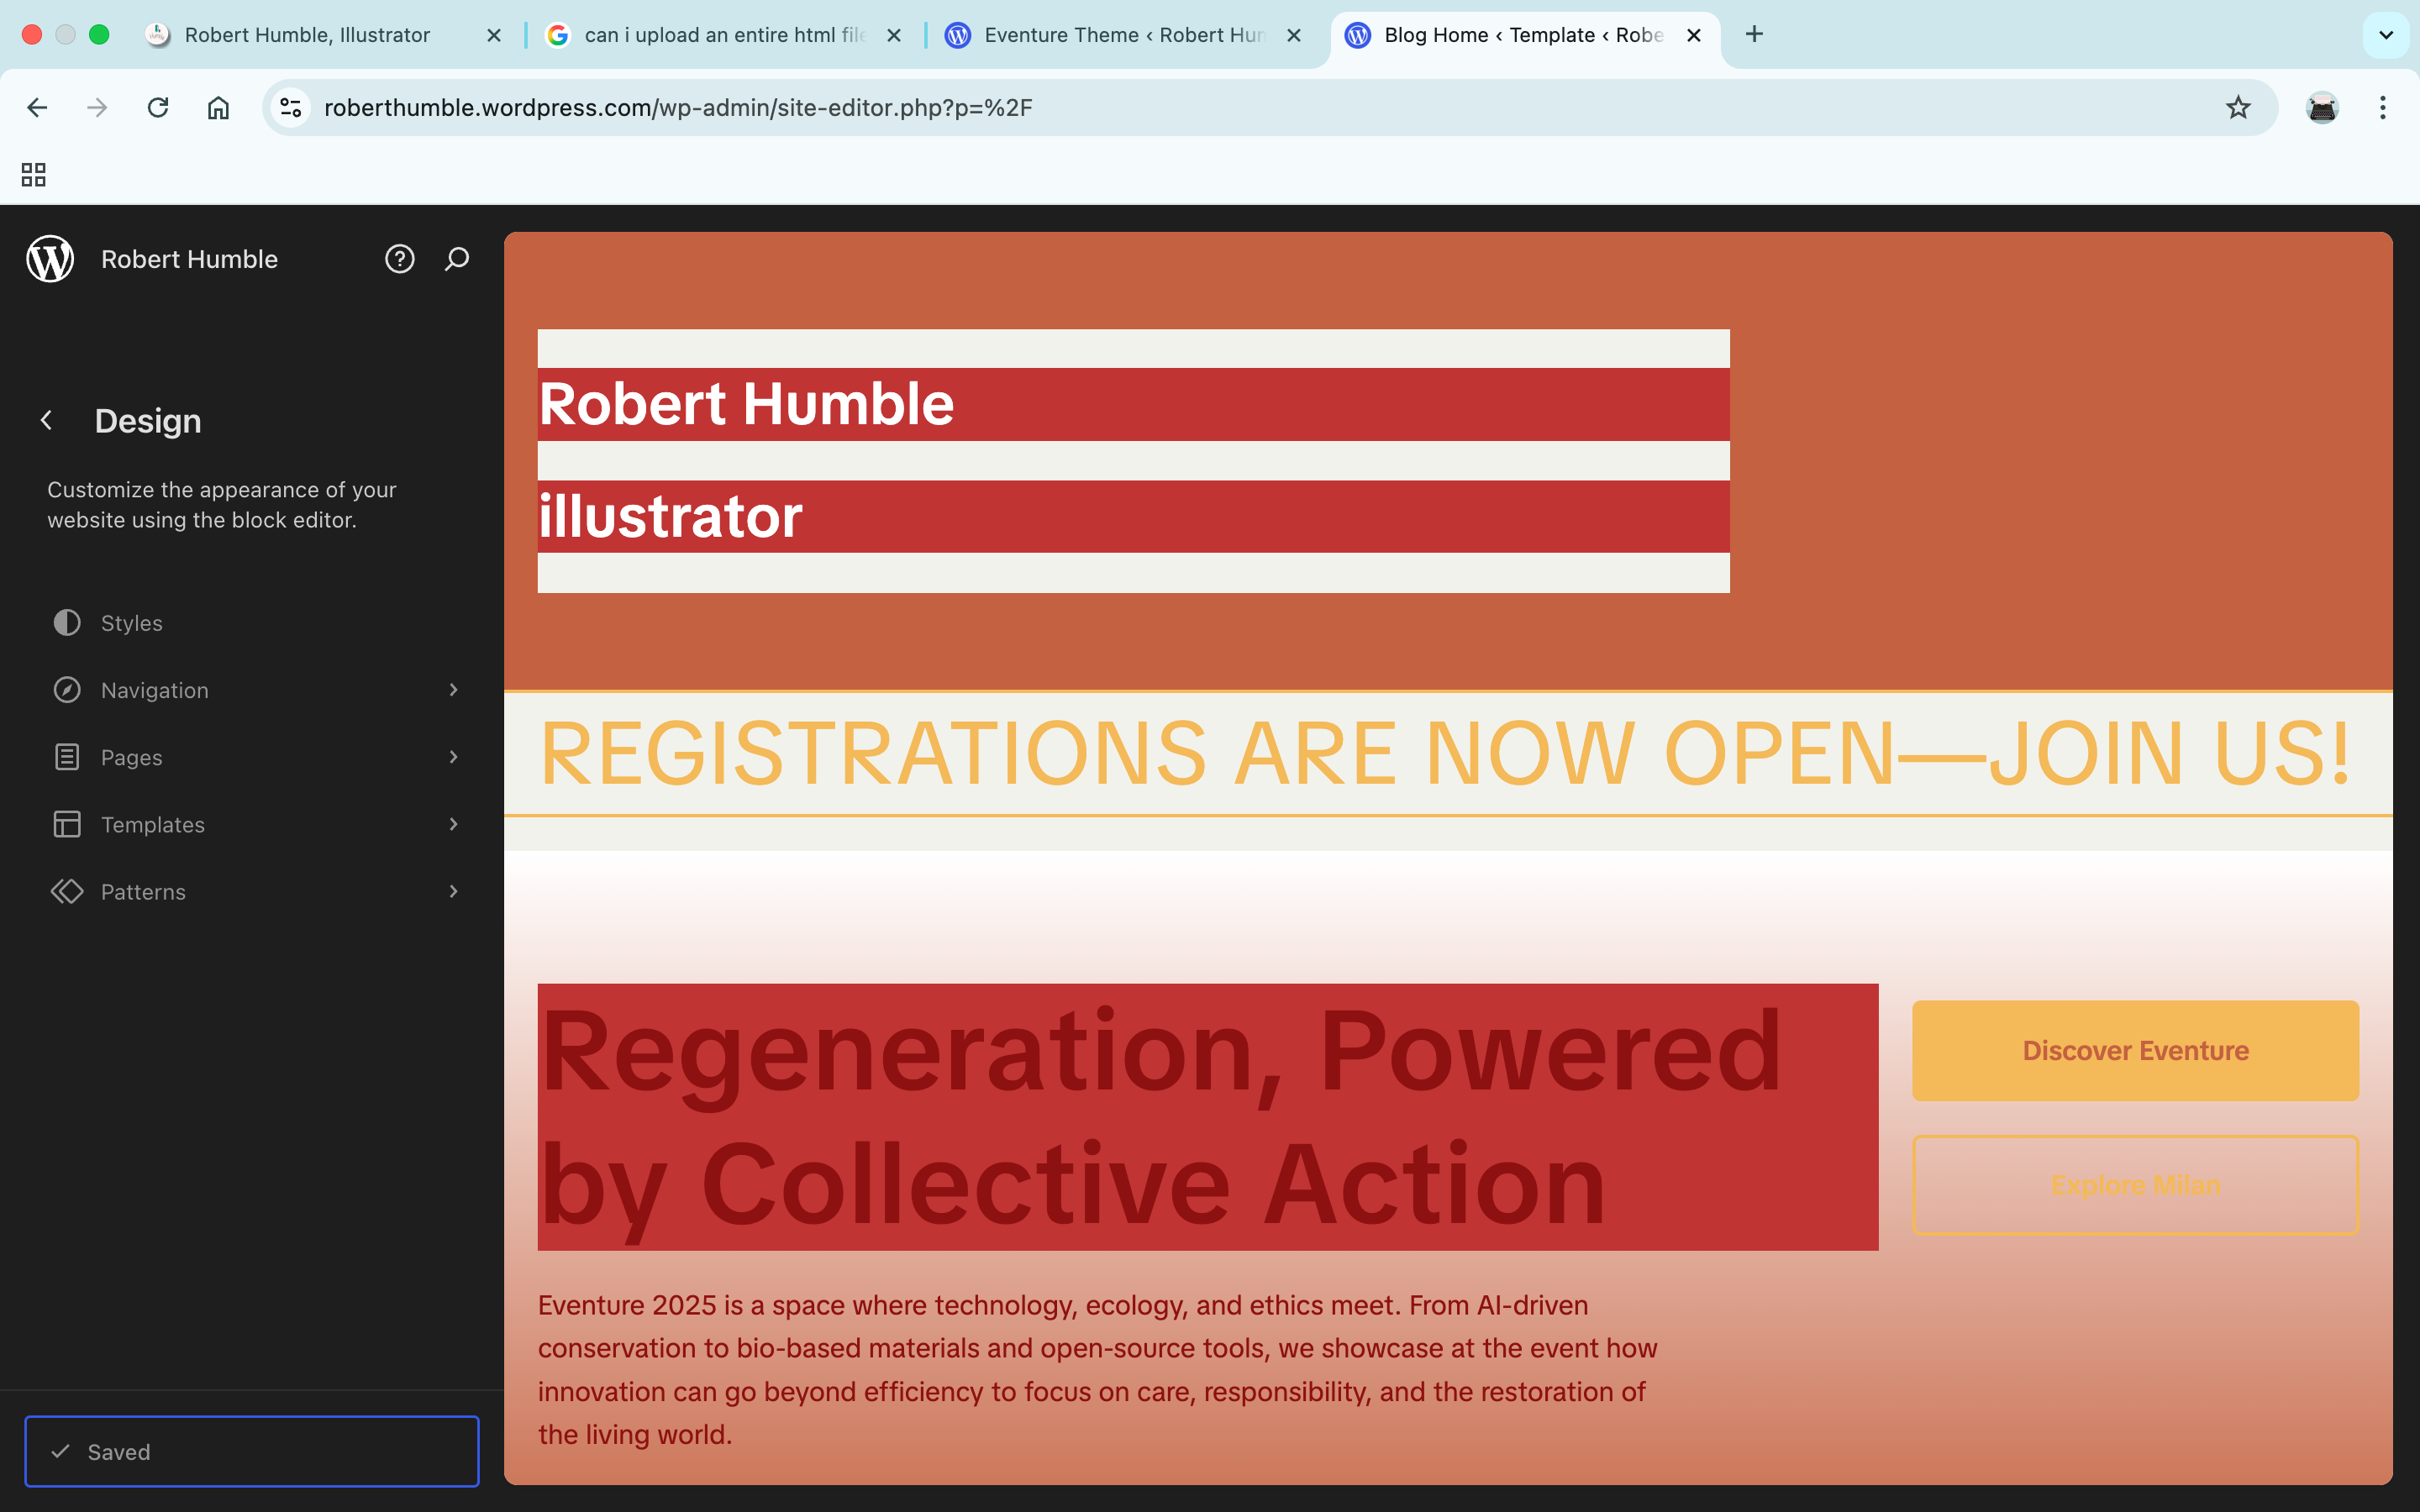This screenshot has width=2420, height=1512.
Task: Click the Robert Humble site title
Action: click(x=189, y=259)
